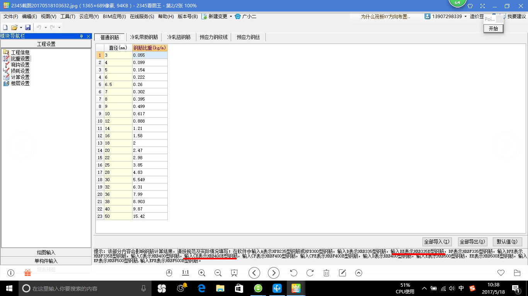Click 全部导出(O) button
This screenshot has height=296, width=528.
click(x=472, y=242)
